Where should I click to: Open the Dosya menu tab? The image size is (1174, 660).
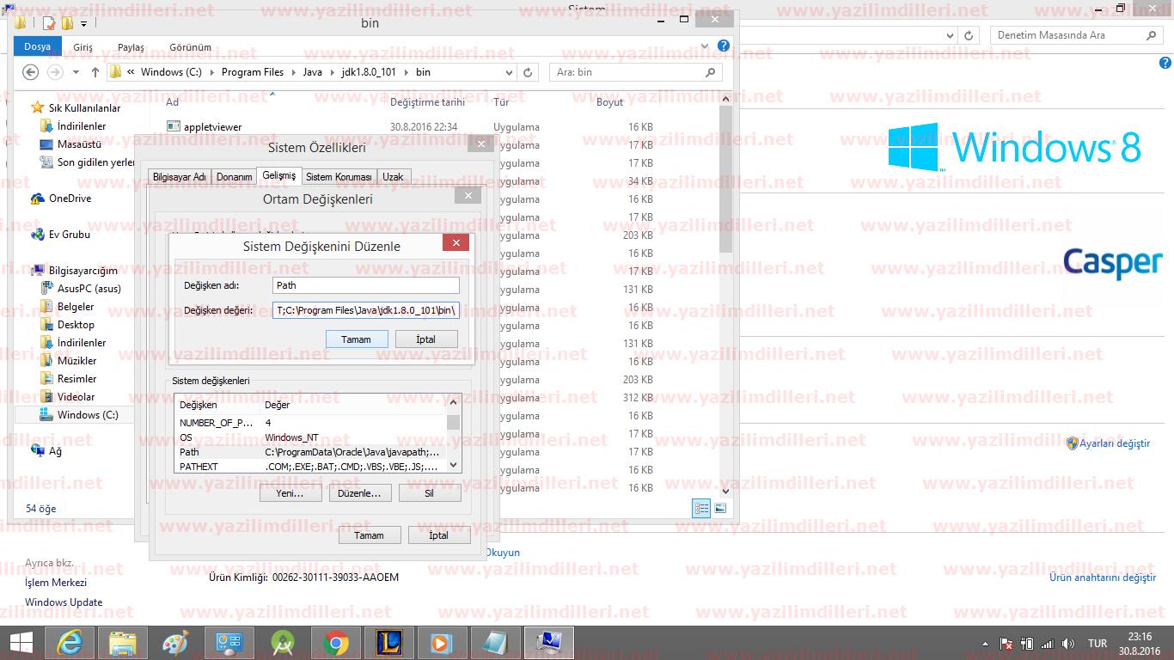click(37, 47)
